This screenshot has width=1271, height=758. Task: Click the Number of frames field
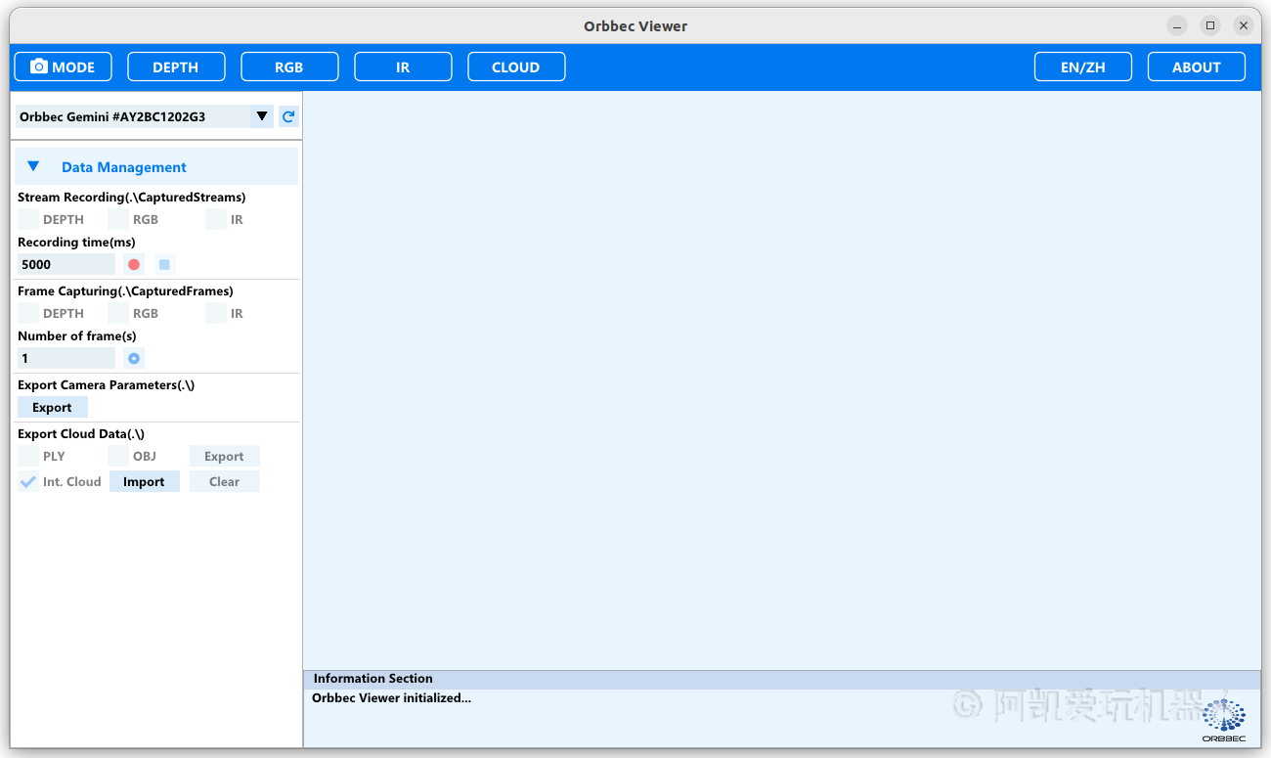click(66, 358)
